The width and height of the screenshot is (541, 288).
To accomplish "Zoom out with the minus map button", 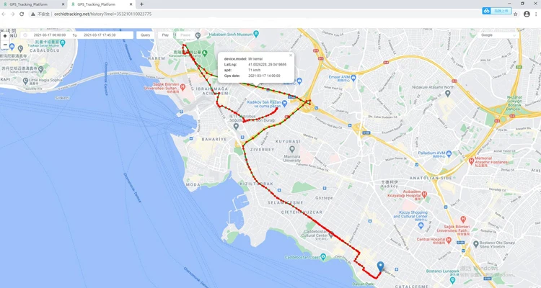I will coord(5,45).
